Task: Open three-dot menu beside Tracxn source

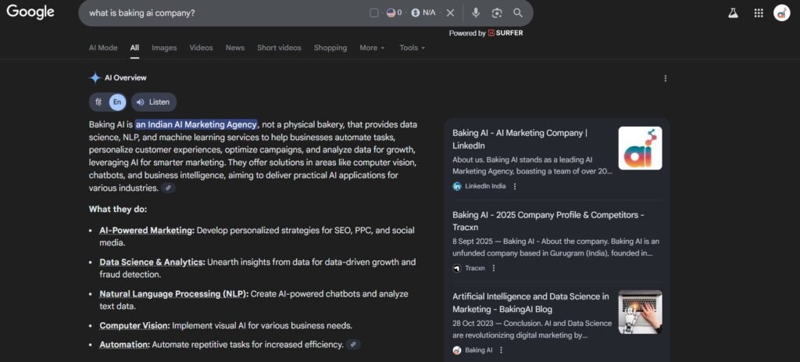Action: point(494,268)
